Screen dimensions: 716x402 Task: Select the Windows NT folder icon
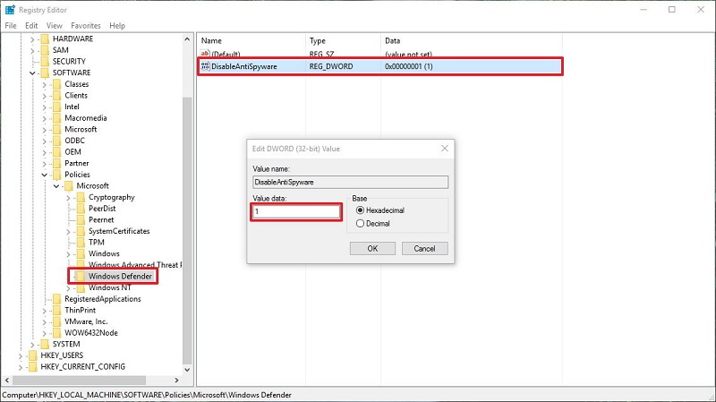coord(81,287)
